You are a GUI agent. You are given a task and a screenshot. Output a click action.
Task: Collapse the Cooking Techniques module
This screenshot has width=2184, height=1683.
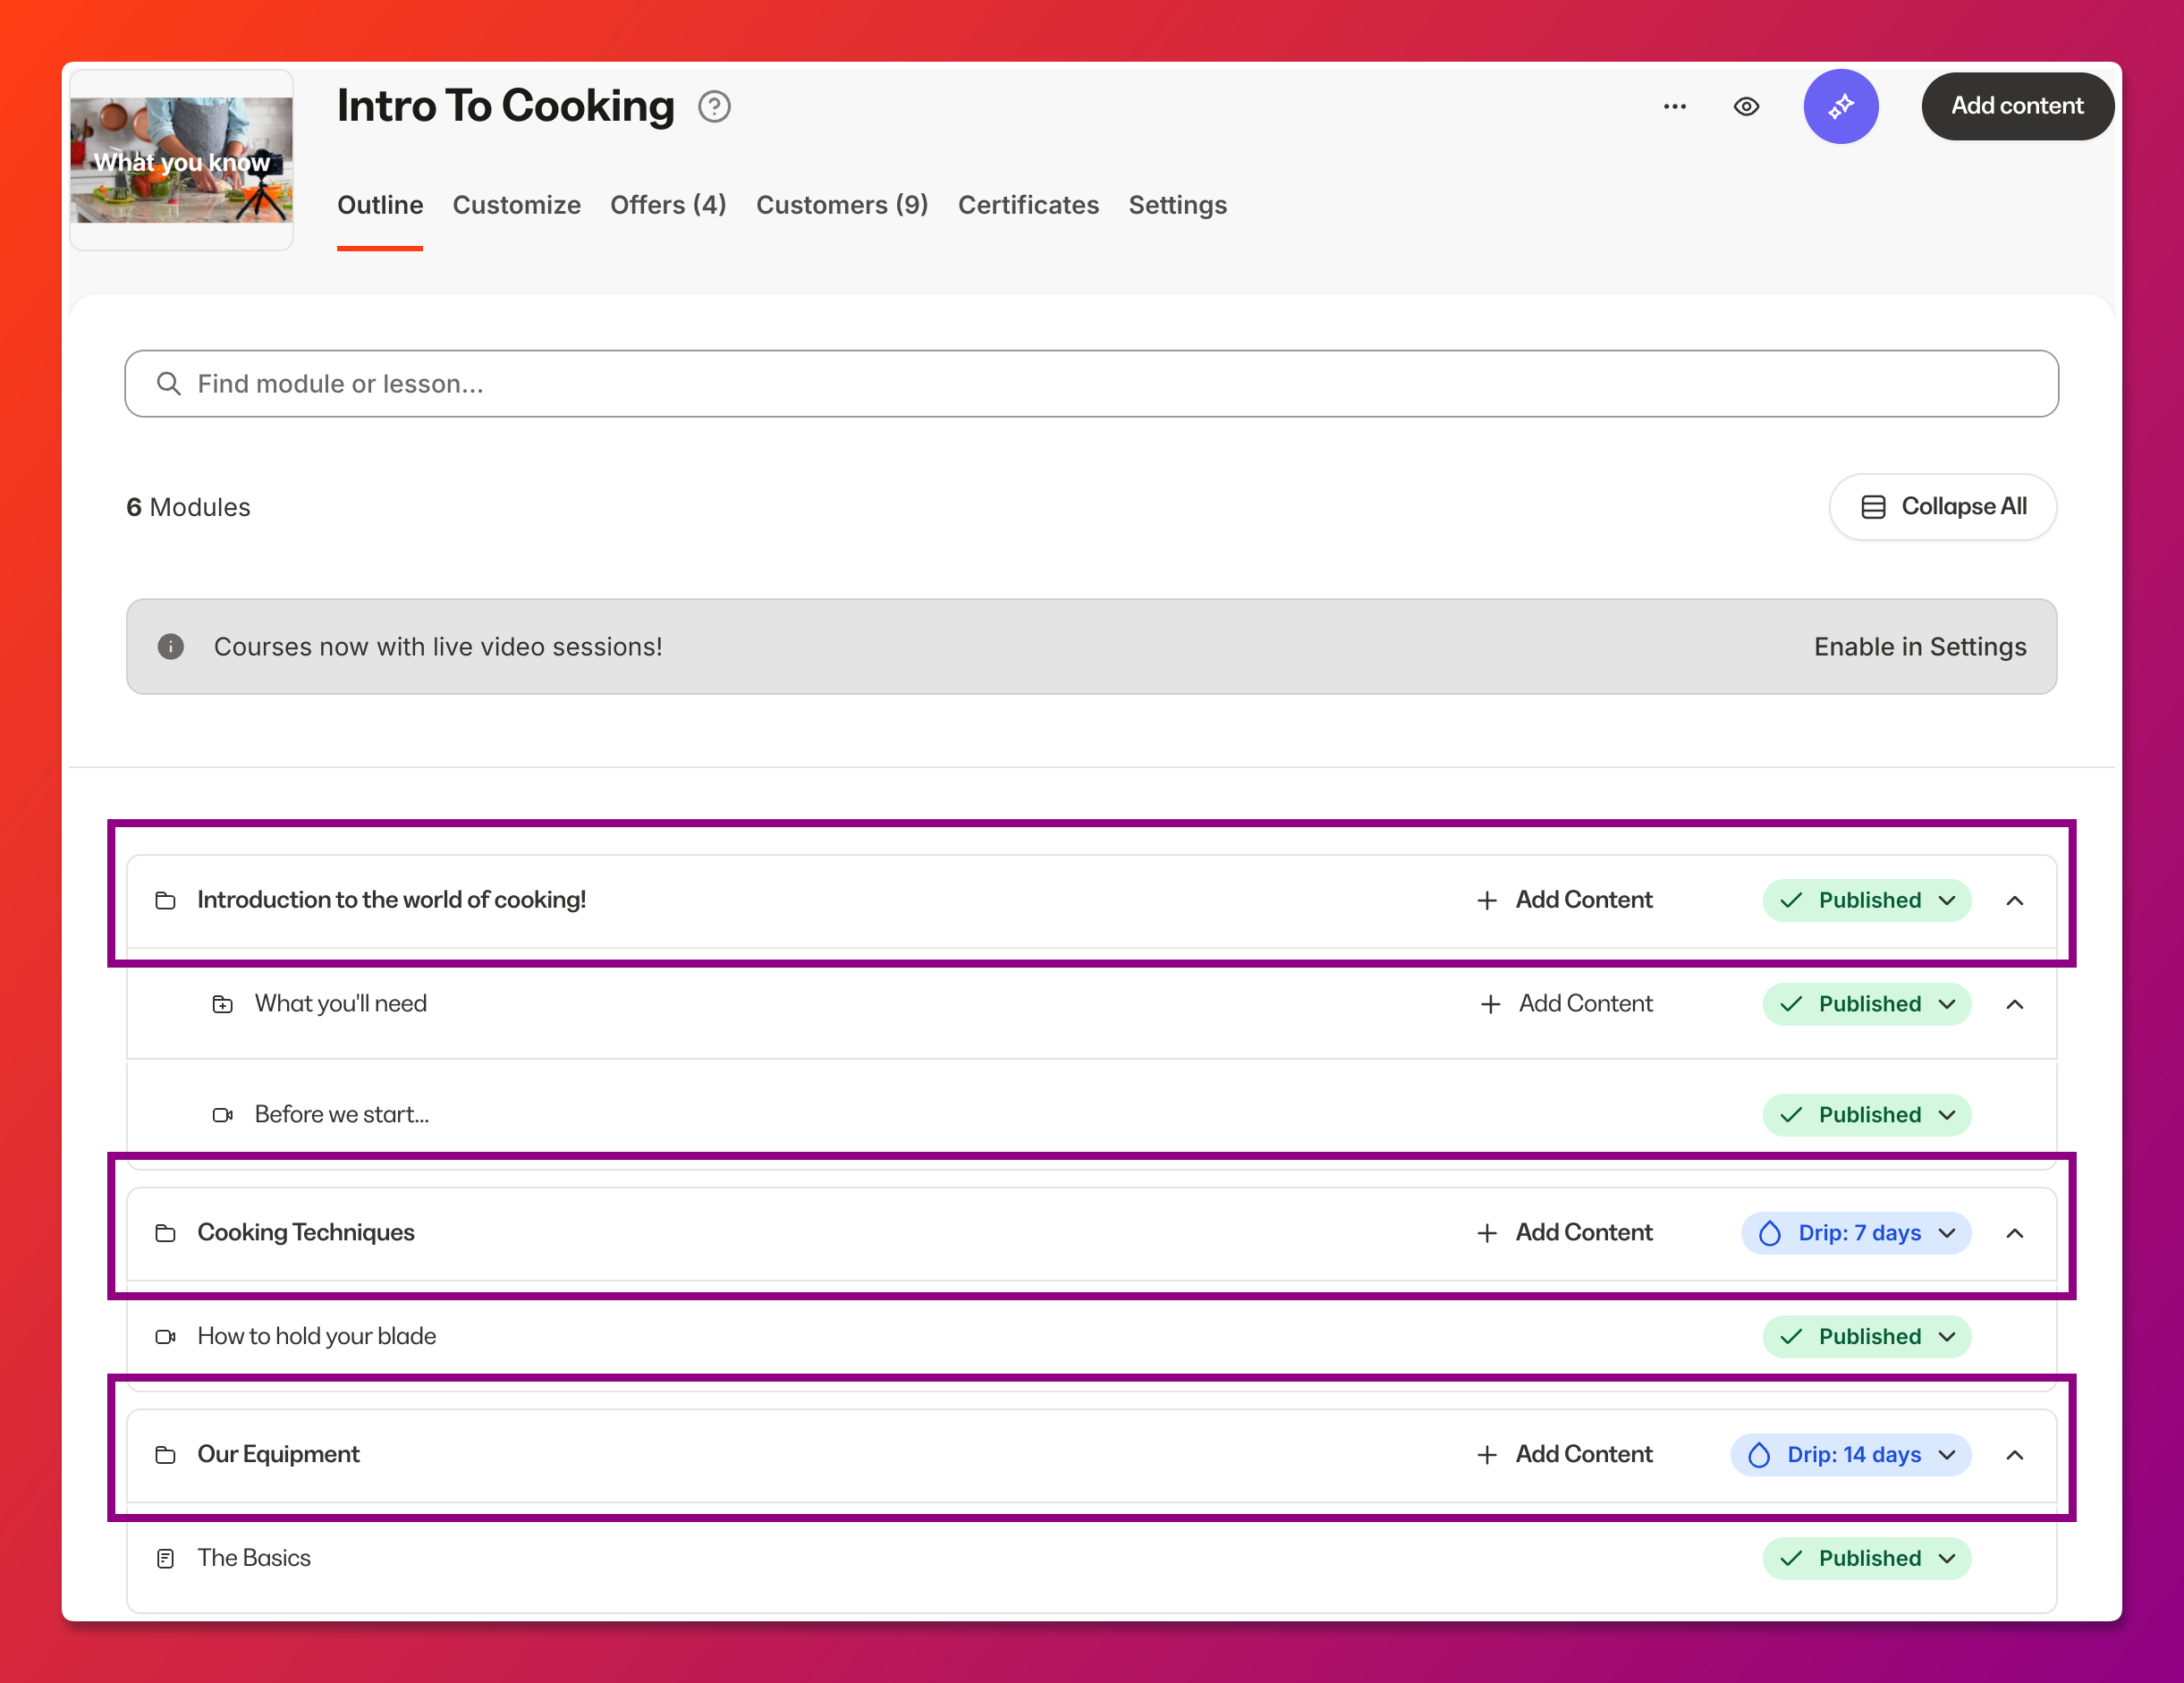pyautogui.click(x=2014, y=1233)
